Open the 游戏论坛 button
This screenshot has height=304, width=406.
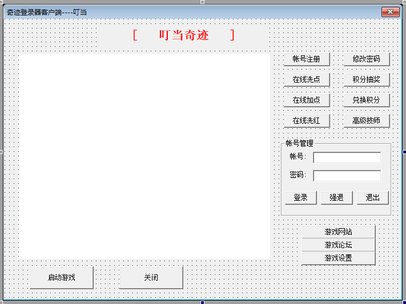pyautogui.click(x=338, y=245)
